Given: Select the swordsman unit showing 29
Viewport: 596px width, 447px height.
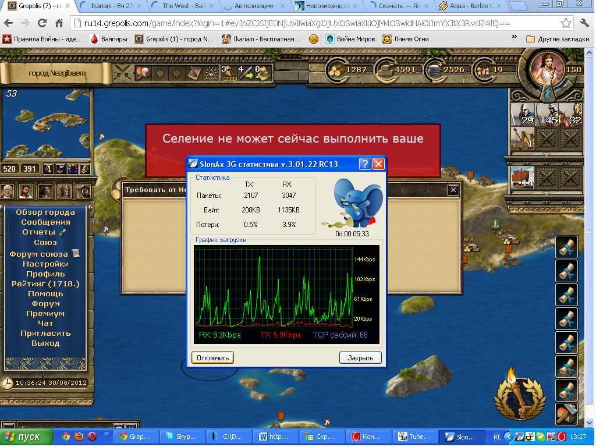Looking at the screenshot, I should point(523,115).
